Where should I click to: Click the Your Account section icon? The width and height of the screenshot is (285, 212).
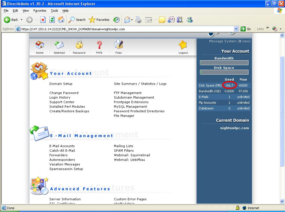39,71
